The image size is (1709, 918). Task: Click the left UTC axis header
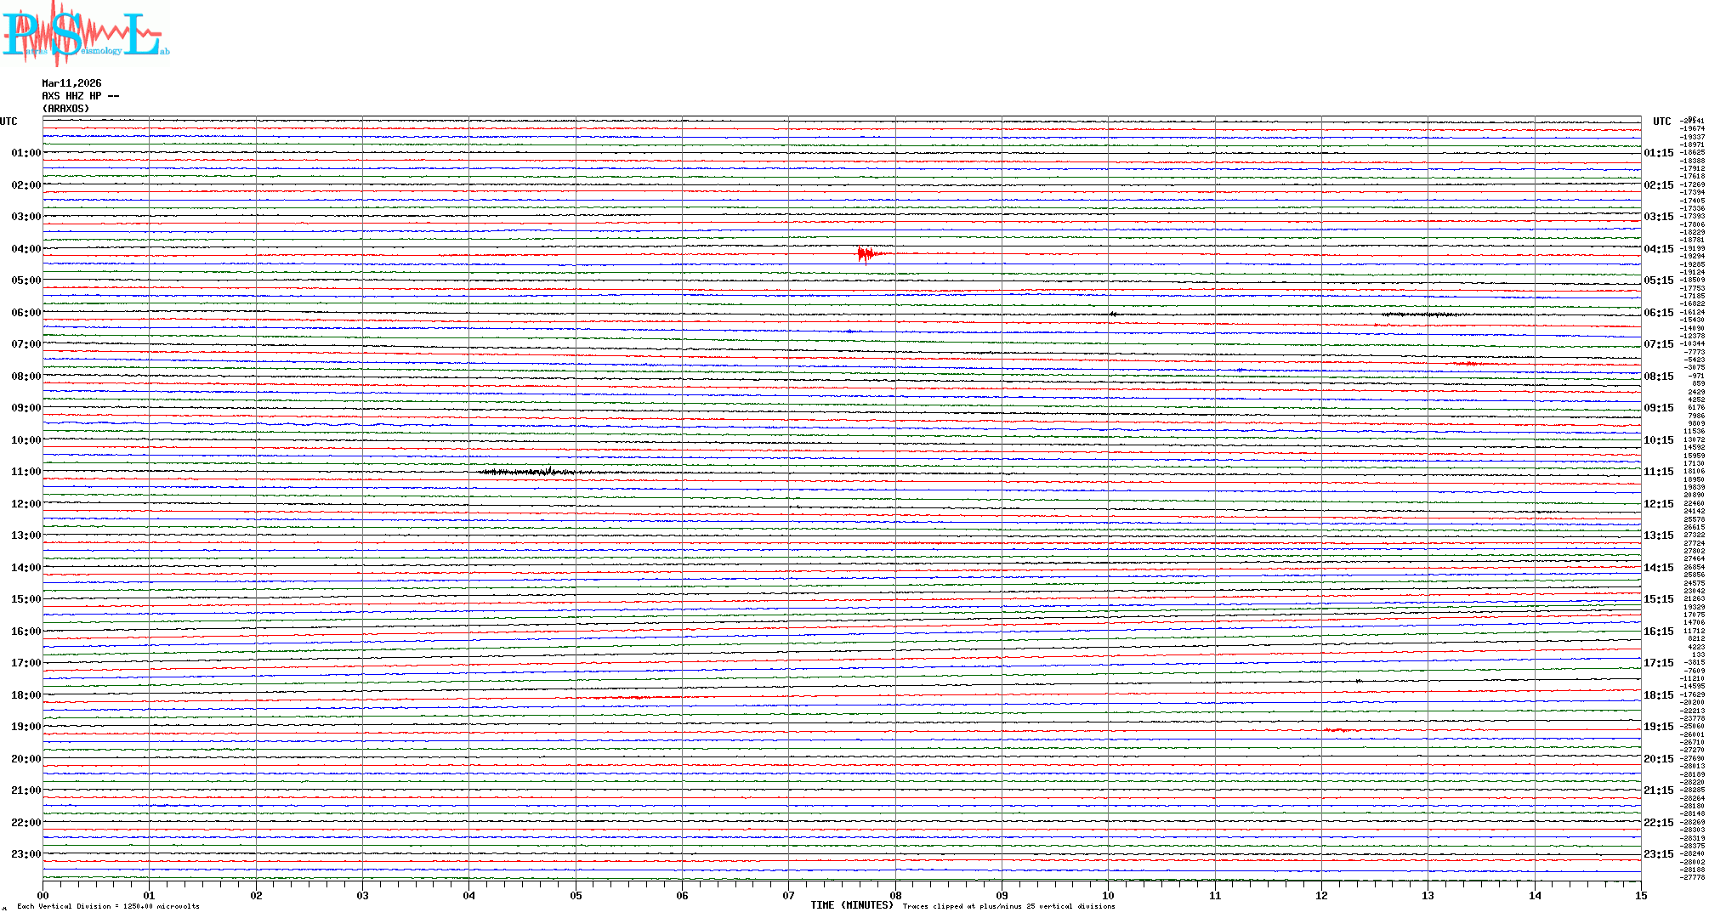[x=9, y=122]
